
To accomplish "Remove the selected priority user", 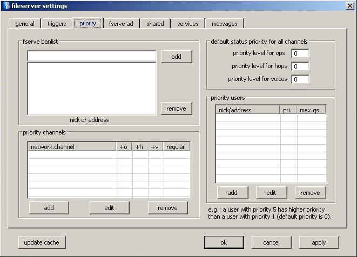I will coord(311,193).
